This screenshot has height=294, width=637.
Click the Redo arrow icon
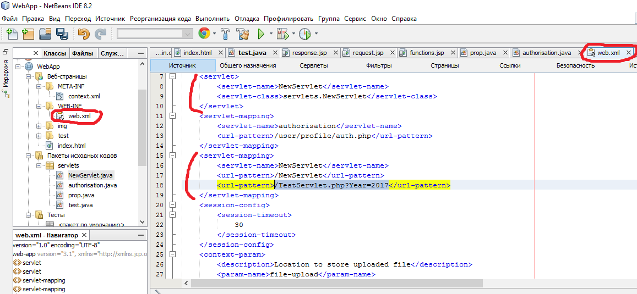click(100, 34)
